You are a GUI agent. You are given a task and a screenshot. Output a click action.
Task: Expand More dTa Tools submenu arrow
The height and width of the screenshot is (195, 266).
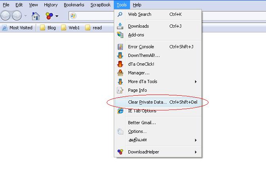coord(196,82)
